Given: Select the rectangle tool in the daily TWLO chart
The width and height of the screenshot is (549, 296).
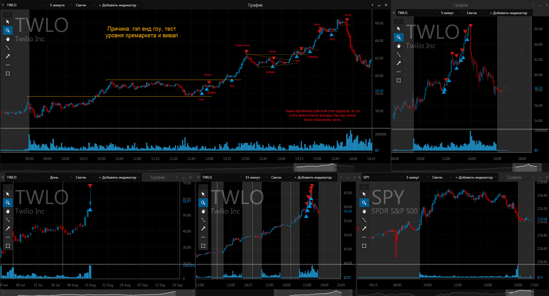Looking at the screenshot, I should pos(8,246).
